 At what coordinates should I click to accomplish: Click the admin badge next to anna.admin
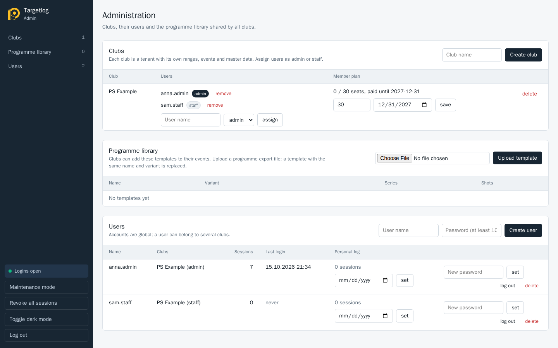[x=200, y=94]
